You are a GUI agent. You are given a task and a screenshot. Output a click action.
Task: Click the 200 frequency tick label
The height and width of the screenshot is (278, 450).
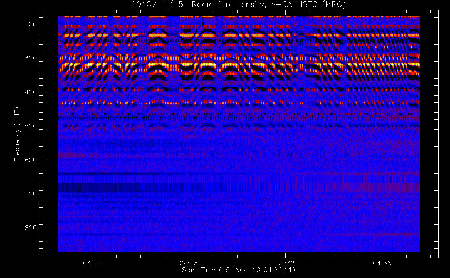pyautogui.click(x=31, y=24)
